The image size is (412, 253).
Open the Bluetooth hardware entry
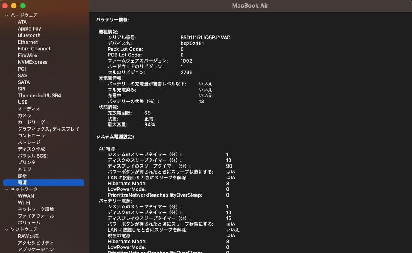(x=29, y=35)
